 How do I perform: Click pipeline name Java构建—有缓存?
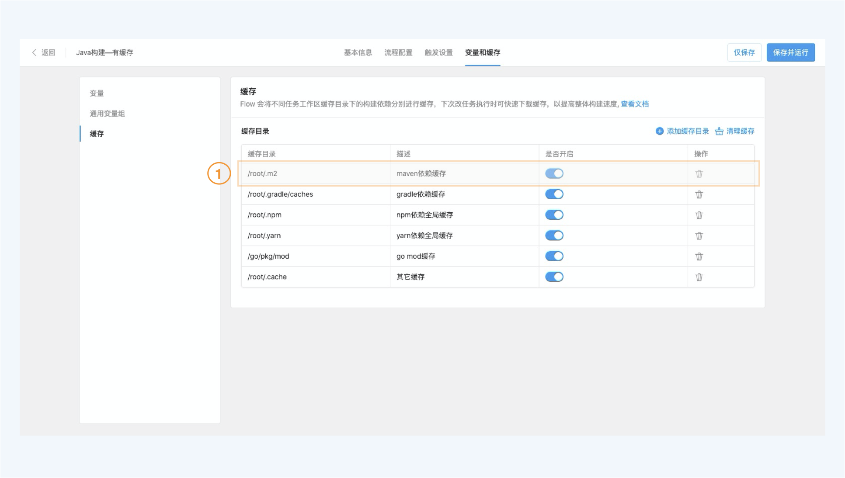click(104, 52)
